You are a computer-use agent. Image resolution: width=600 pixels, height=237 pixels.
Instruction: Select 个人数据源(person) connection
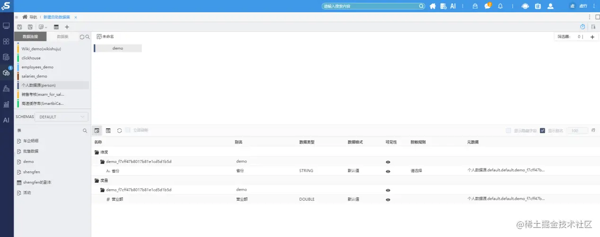53,85
